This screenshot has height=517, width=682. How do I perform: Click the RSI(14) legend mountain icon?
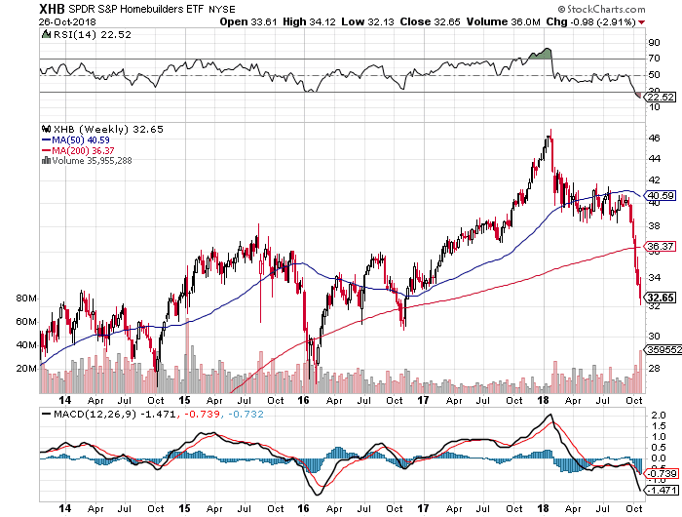(x=46, y=34)
